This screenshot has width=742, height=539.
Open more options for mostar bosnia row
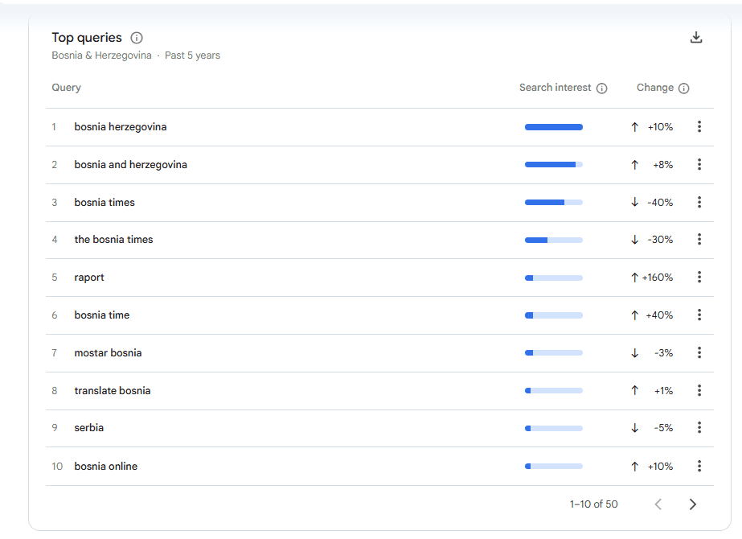(x=699, y=352)
